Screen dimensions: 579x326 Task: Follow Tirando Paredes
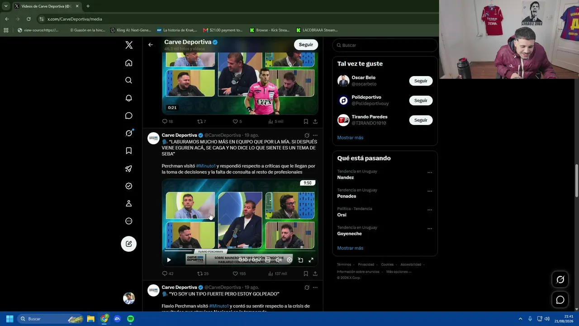(421, 120)
